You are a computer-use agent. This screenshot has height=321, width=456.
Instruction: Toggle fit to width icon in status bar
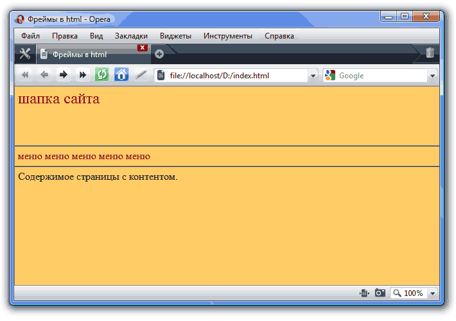pyautogui.click(x=364, y=293)
